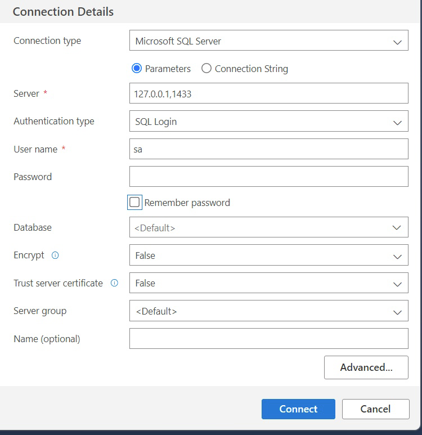
Task: Click the Trust server certificate info icon
Action: point(114,283)
